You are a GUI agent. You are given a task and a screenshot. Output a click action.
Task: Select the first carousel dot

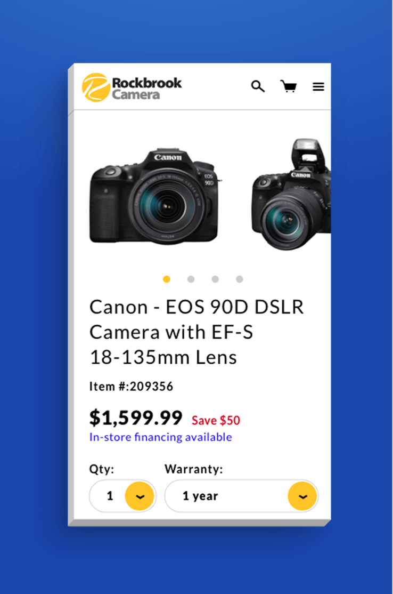[166, 279]
